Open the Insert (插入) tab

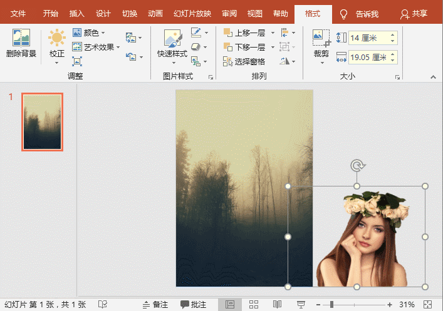76,13
